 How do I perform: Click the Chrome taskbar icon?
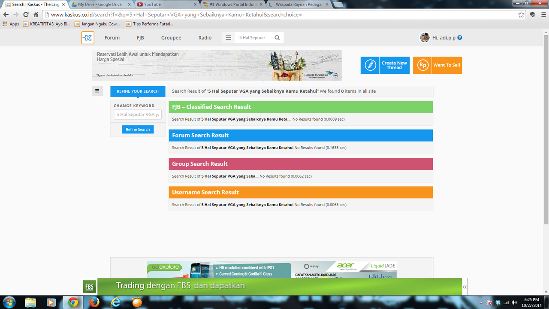click(73, 302)
